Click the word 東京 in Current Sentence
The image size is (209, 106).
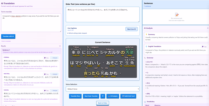point(76,52)
